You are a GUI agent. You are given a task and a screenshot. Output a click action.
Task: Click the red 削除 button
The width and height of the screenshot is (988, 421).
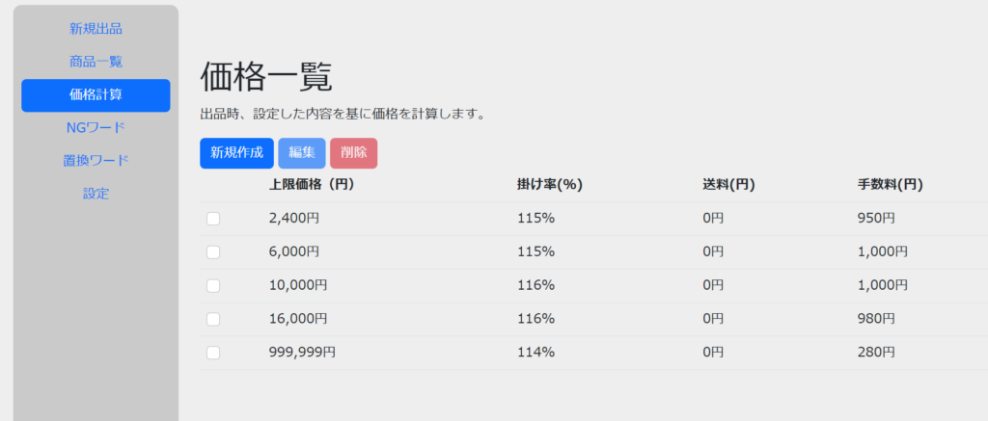pyautogui.click(x=353, y=153)
